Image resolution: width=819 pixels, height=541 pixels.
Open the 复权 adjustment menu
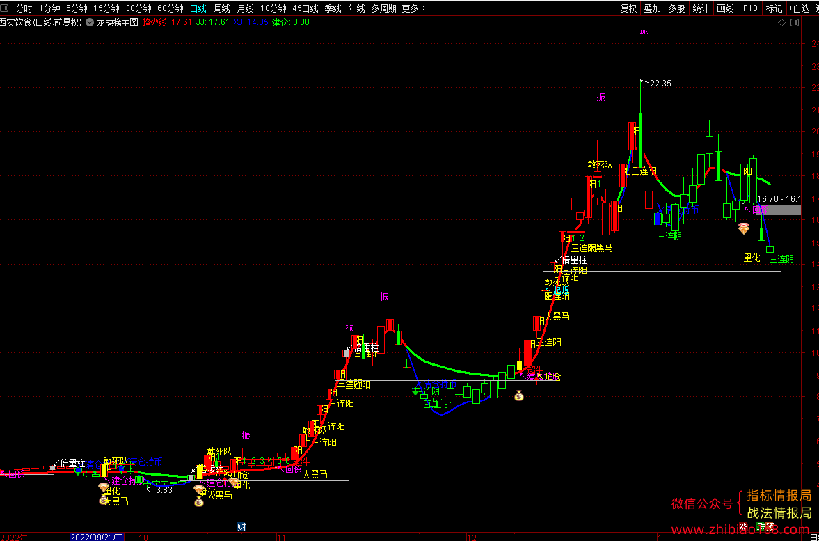point(629,8)
